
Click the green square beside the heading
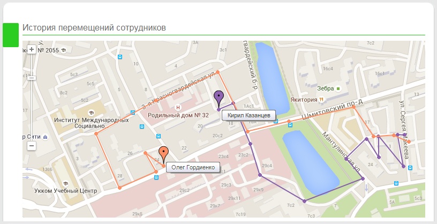pos(11,35)
